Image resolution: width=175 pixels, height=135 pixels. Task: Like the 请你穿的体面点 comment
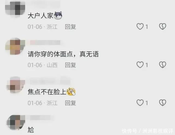pyautogui.click(x=140, y=65)
